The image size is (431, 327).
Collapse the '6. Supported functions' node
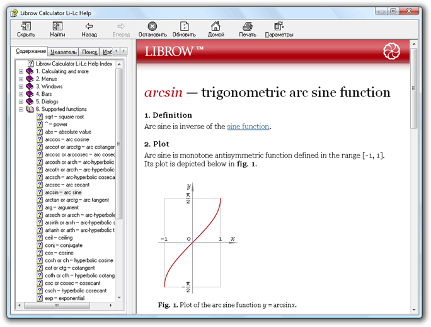21,110
